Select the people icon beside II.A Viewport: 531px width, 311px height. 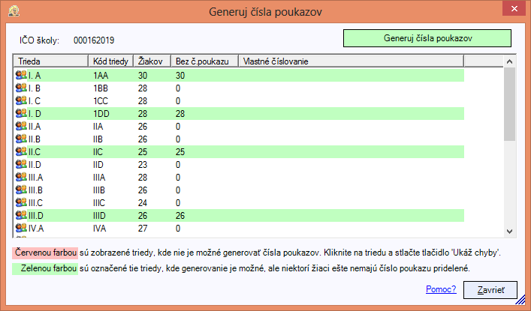coord(21,126)
